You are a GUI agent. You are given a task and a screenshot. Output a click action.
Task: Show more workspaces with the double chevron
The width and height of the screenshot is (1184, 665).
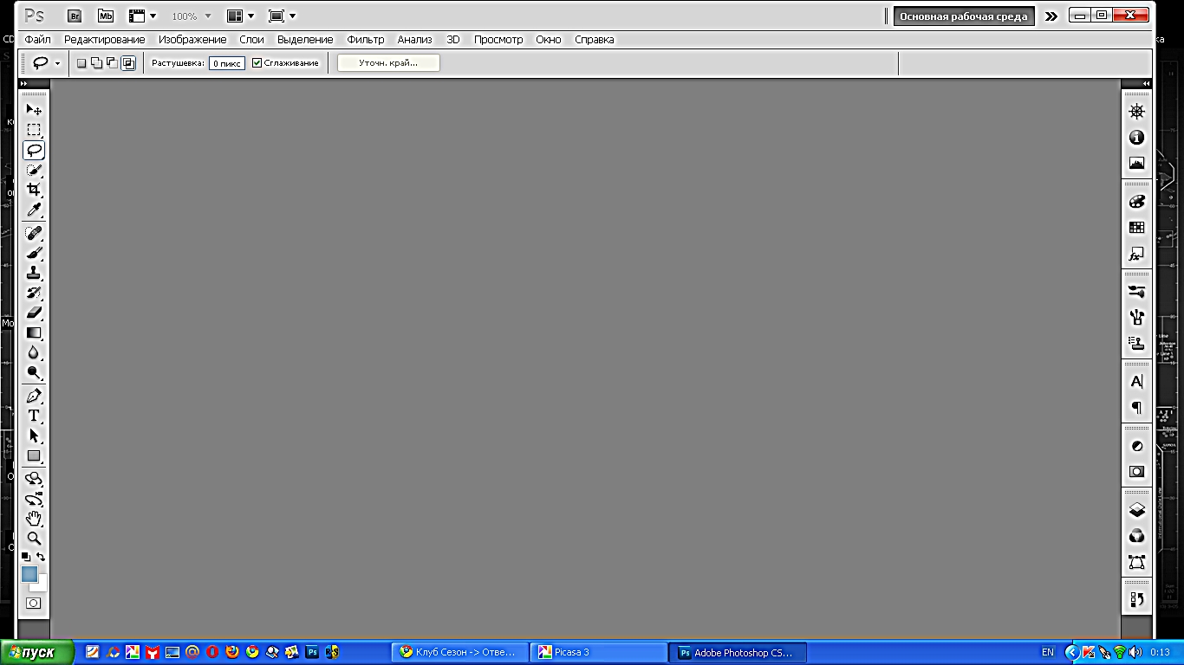click(1051, 16)
